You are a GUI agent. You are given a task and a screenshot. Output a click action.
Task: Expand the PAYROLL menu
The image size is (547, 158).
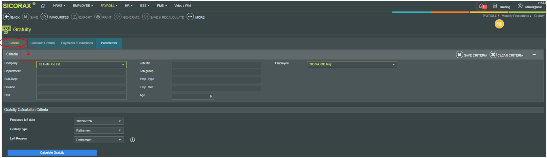click(109, 6)
